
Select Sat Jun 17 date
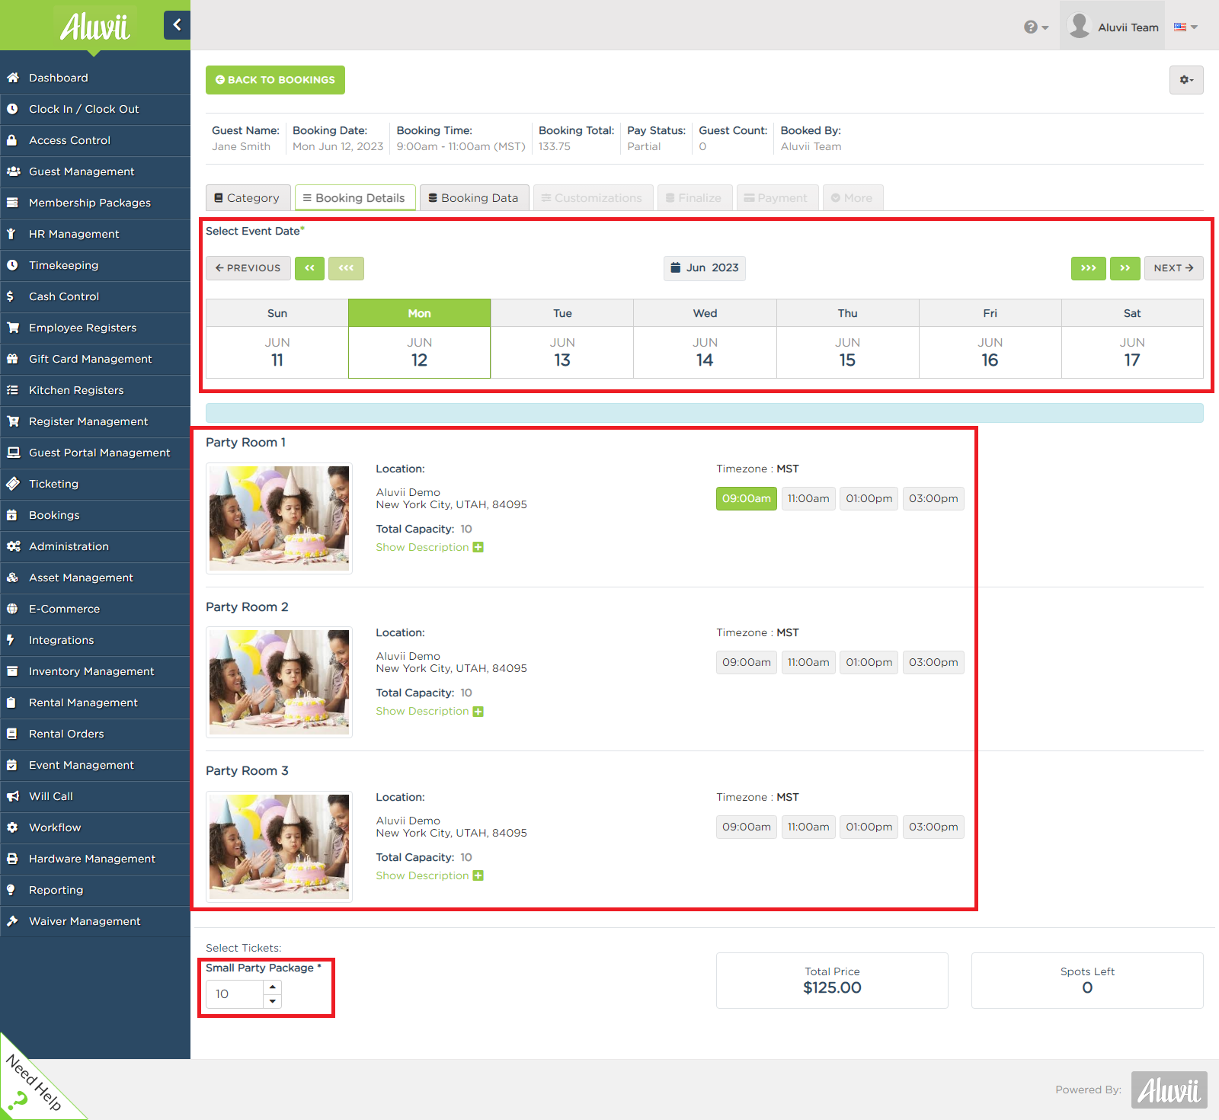tap(1132, 352)
